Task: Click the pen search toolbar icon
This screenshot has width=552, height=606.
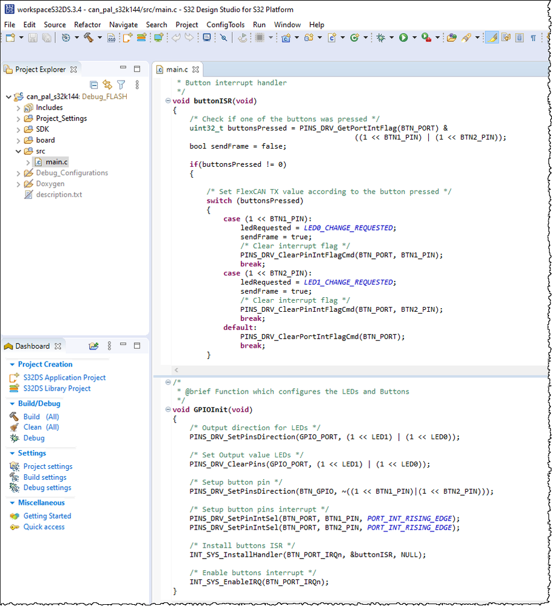Action: coord(466,38)
